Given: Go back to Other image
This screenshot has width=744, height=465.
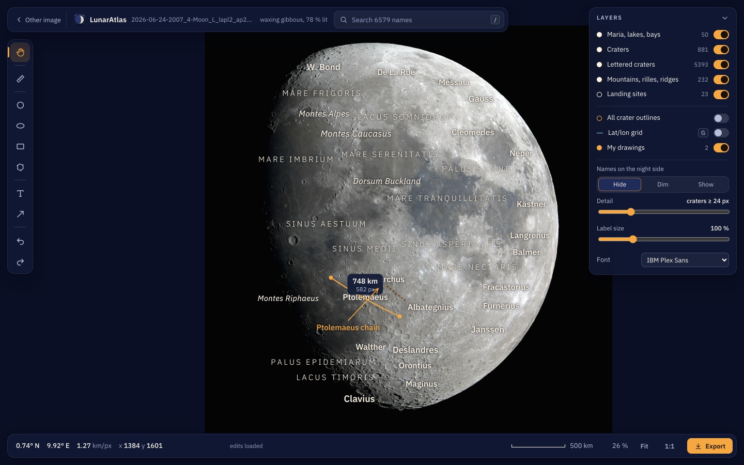Looking at the screenshot, I should 39,20.
